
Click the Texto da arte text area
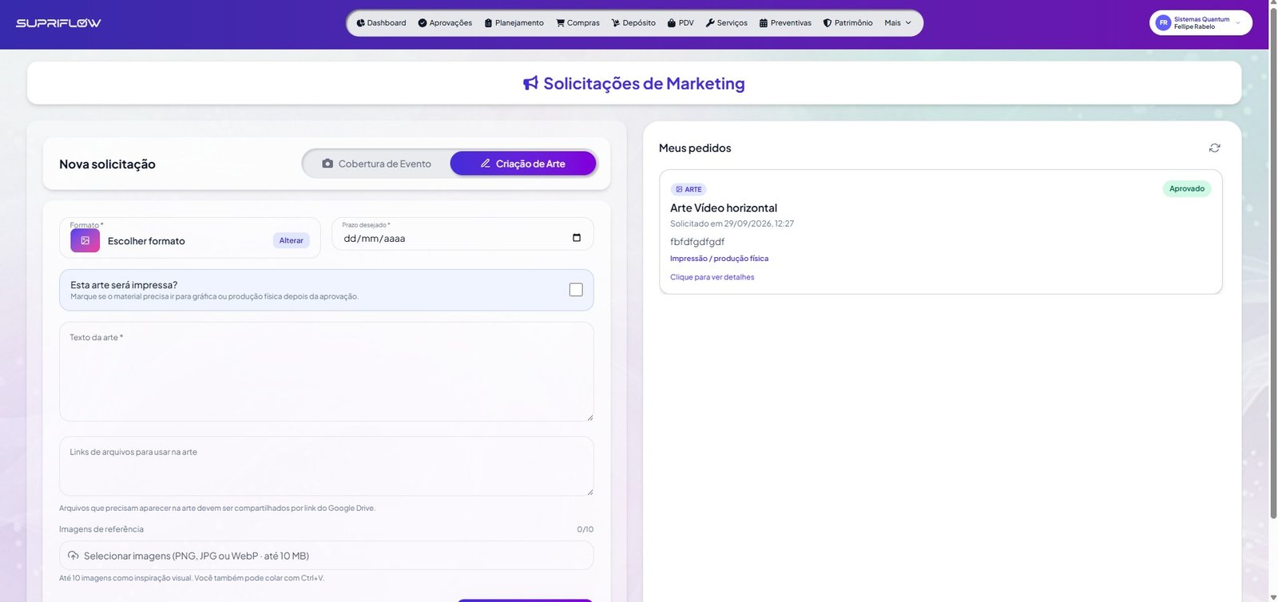(x=327, y=371)
